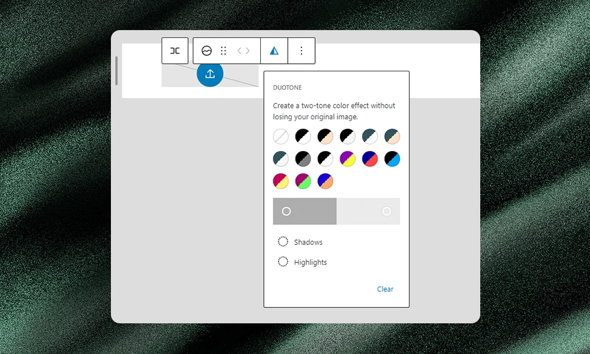The image size is (590, 354).
Task: Open the highlight stop on the gradient bar
Action: point(386,211)
